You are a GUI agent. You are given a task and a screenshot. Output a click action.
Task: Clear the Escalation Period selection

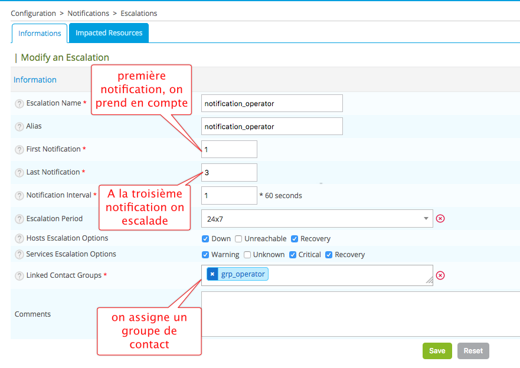coord(440,219)
